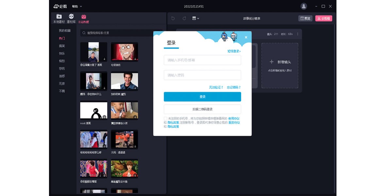This screenshot has width=392, height=196.
Task: Choose the 无奈 category
Action: (62, 83)
